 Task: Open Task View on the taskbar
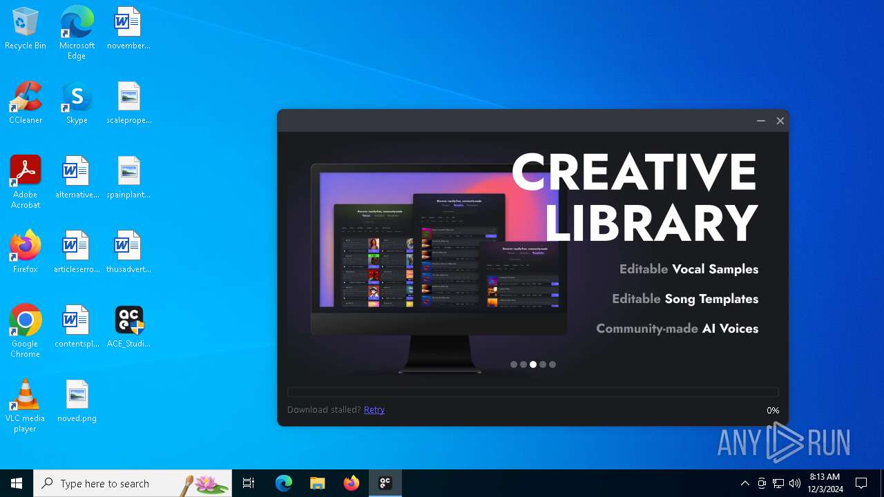tap(249, 483)
